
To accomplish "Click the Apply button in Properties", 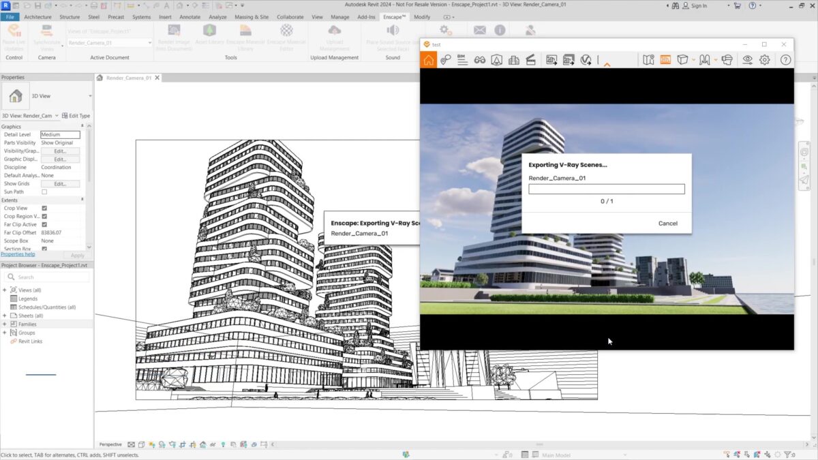I will tap(78, 256).
